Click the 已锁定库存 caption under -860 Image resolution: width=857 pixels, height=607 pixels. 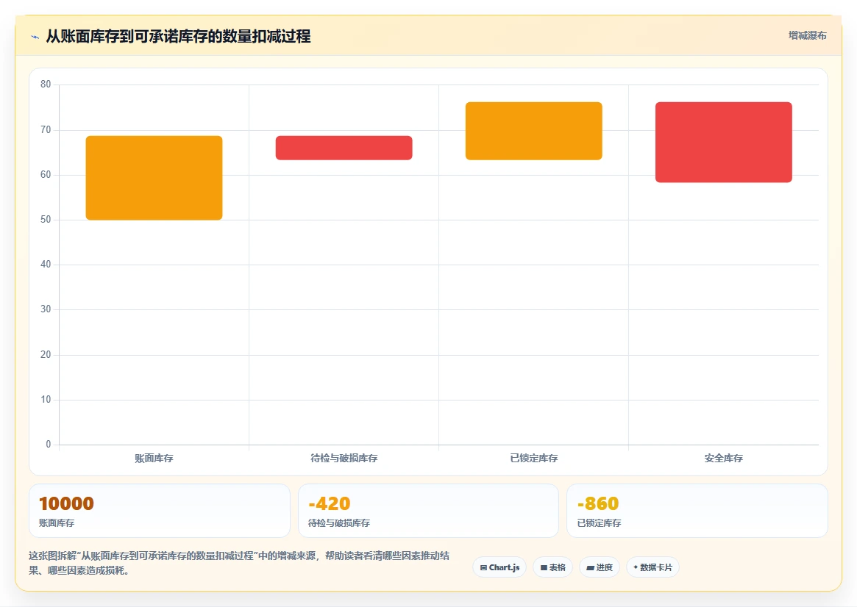pyautogui.click(x=599, y=523)
